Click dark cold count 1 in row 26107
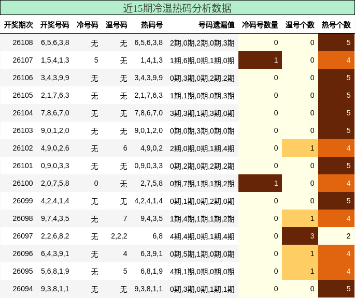The height and width of the screenshot is (298, 355). pos(260,60)
